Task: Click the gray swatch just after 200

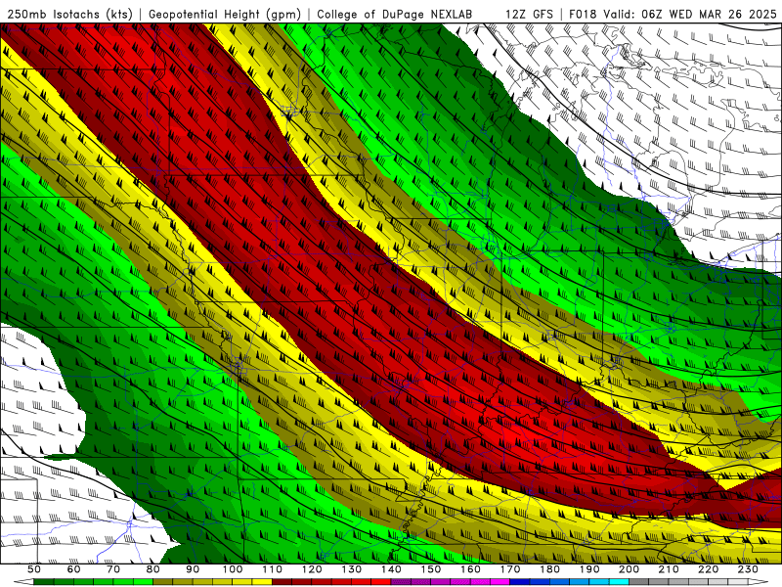Action: 639,582
